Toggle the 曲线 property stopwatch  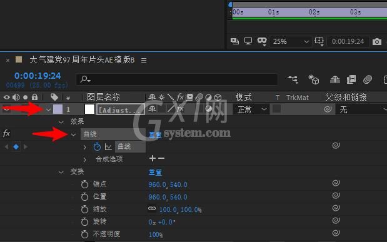click(x=97, y=146)
